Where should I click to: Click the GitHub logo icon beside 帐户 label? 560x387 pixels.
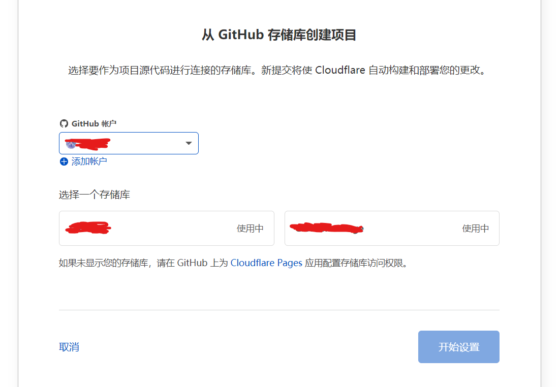64,123
